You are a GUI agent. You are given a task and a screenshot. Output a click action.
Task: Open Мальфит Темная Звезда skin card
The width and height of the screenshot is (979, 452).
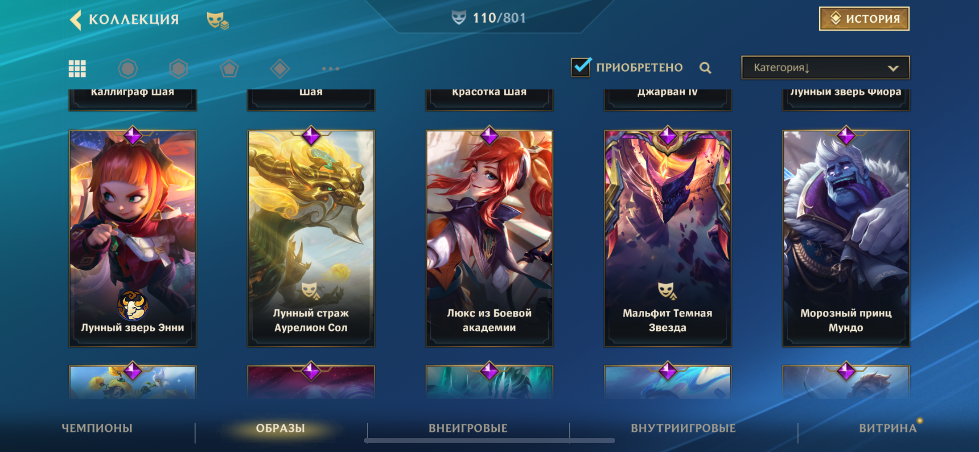click(x=667, y=238)
